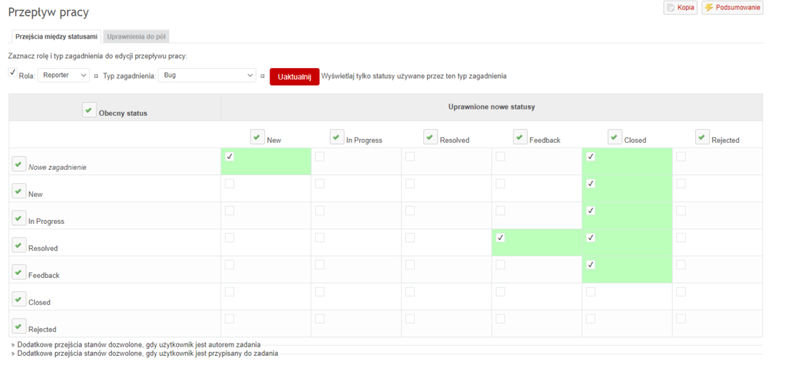This screenshot has width=791, height=366.
Task: Click check icon for Closed row
Action: (19, 300)
